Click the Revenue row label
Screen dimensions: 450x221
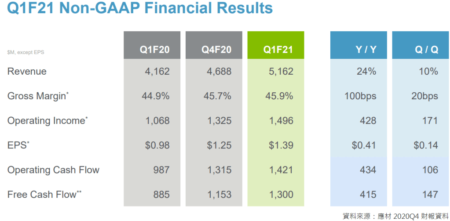click(x=27, y=72)
